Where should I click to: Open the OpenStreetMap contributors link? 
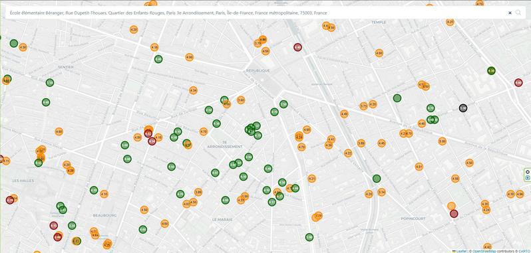click(484, 251)
